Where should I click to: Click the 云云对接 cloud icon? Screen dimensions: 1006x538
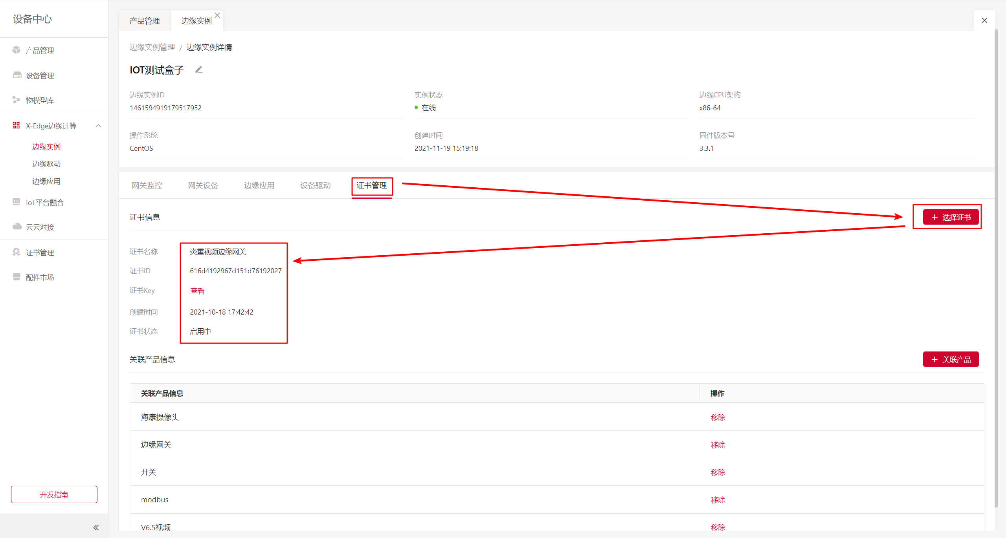17,227
